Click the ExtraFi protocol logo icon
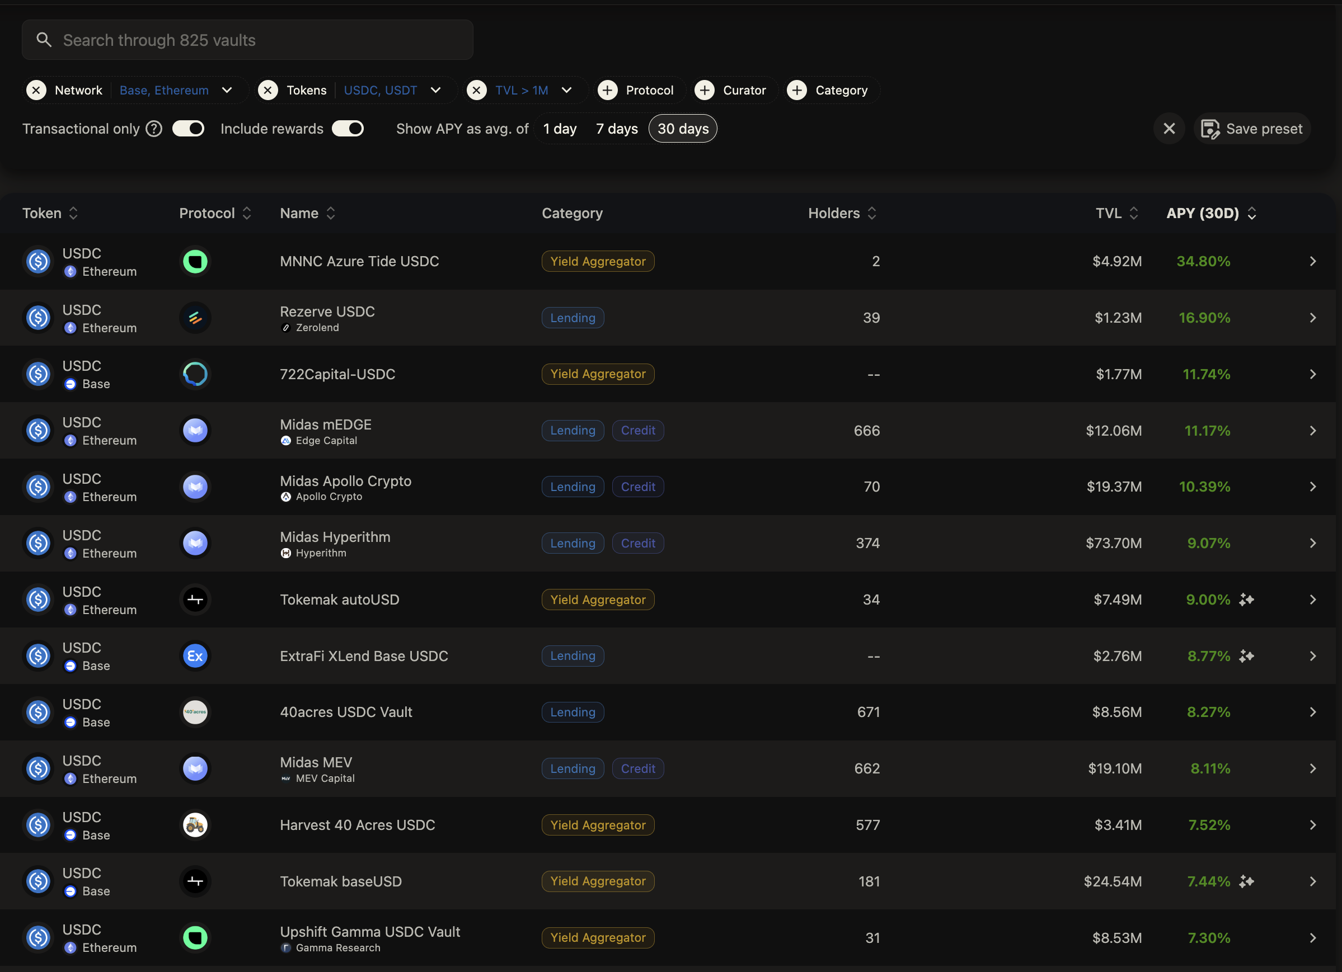 pos(195,655)
